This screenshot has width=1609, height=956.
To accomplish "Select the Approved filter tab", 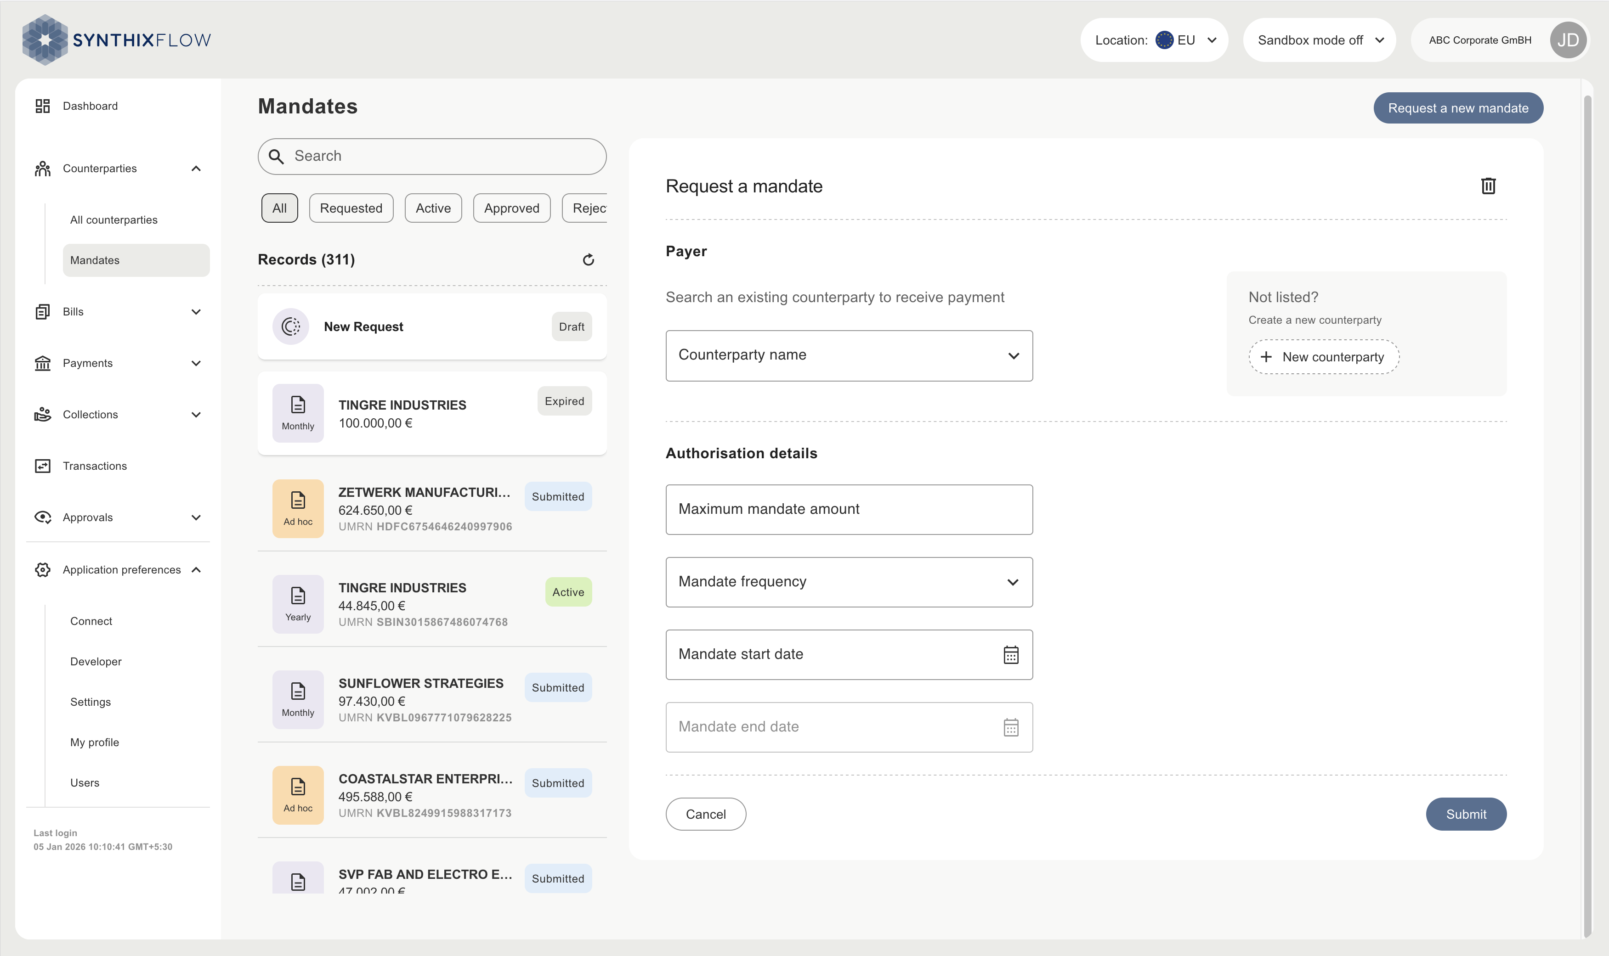I will point(512,208).
